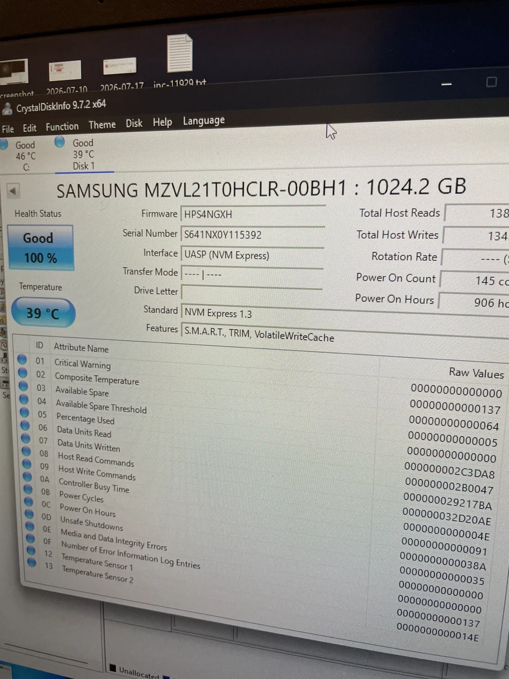Click the CrystalDiskInfo title bar icon

click(x=7, y=109)
